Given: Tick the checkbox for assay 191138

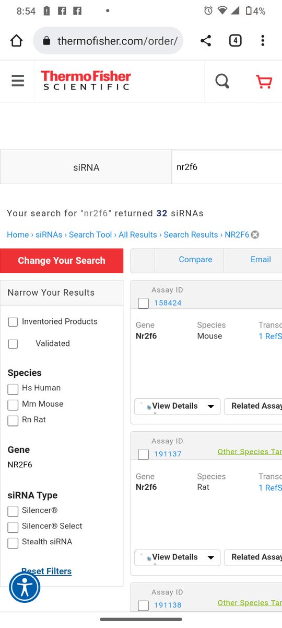Looking at the screenshot, I should tap(143, 605).
